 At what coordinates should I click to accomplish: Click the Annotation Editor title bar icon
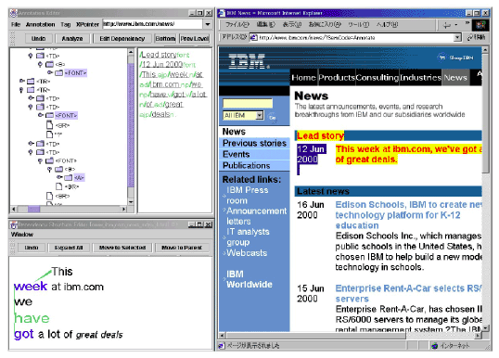click(x=13, y=13)
